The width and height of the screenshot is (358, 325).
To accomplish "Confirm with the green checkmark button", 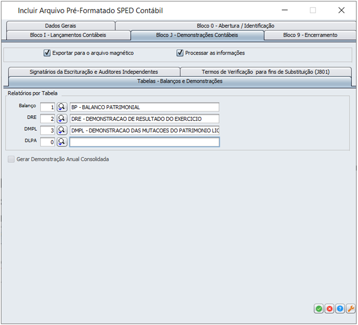I will click(x=319, y=309).
